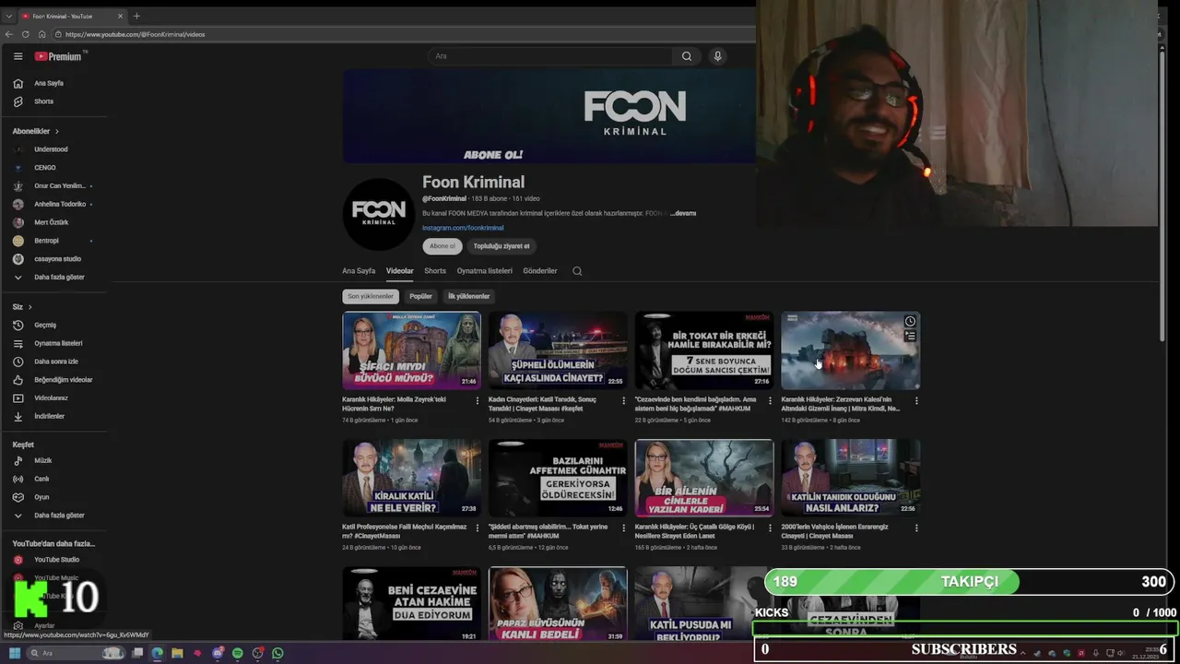Expand channel description with ...devamı
The width and height of the screenshot is (1180, 664).
[x=683, y=213]
